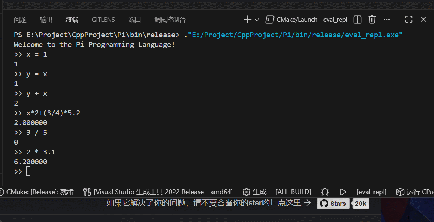This screenshot has height=222, width=434.
Task: Switch to the GITLENS tab
Action: [103, 20]
